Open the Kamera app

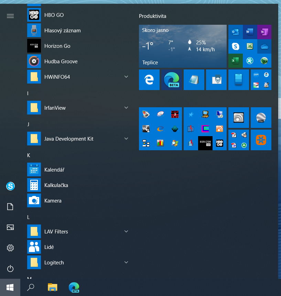(x=53, y=201)
